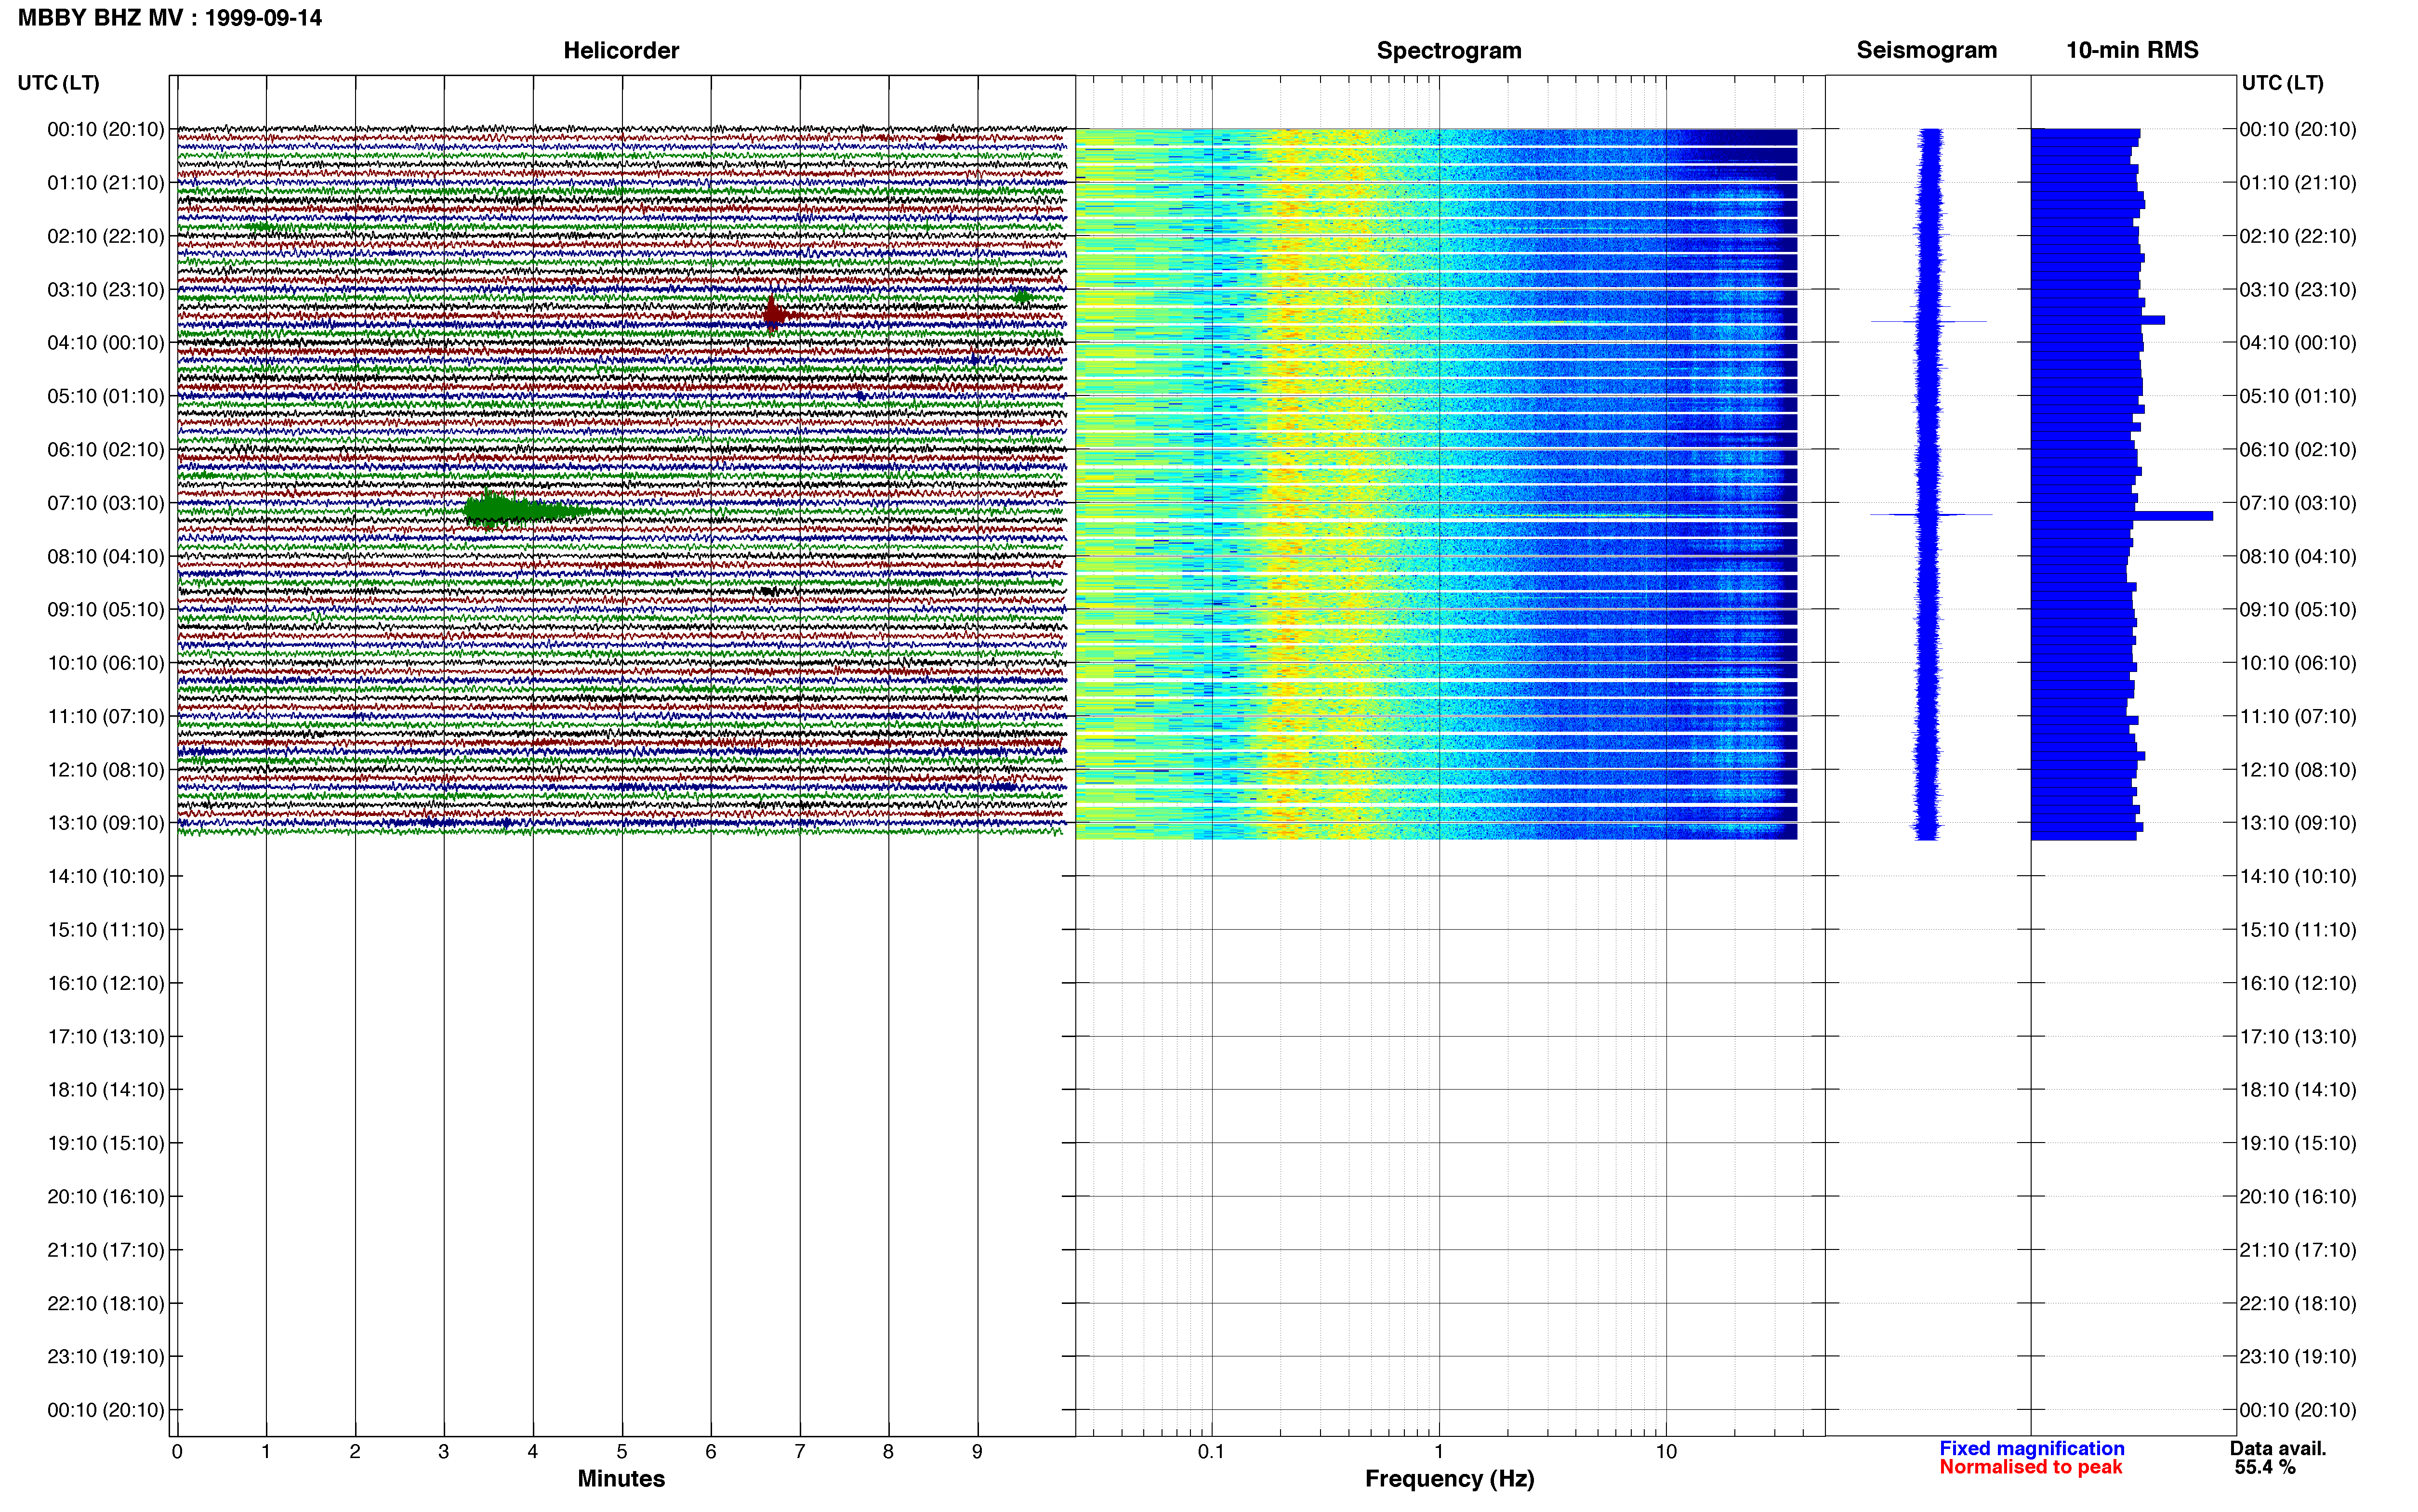Click the 'Fixed magnification' legend text

2031,1448
